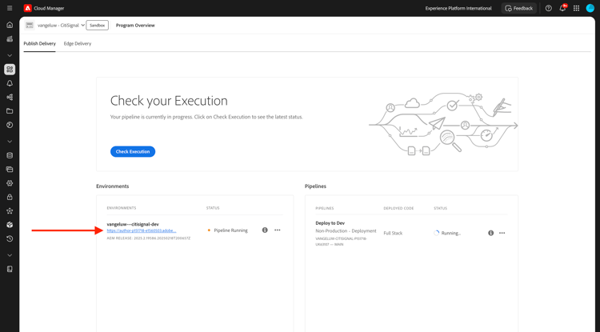Click the Deploy to Dev pipeline name

330,223
